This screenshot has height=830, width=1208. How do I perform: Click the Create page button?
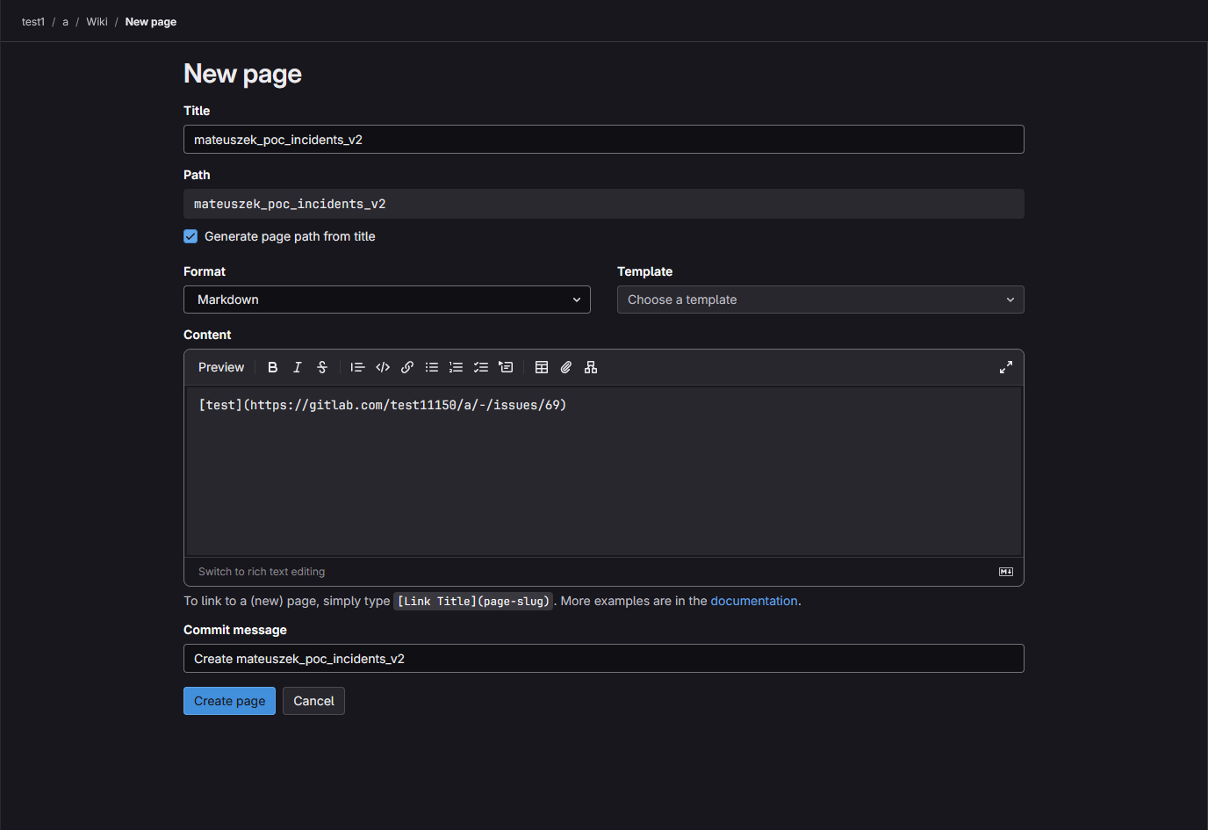pyautogui.click(x=229, y=701)
